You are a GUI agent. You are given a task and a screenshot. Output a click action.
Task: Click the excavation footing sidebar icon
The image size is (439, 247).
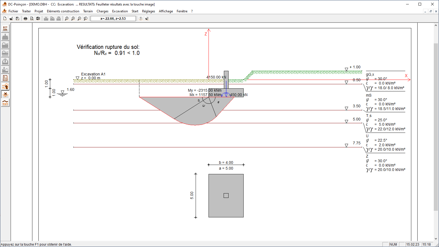(5, 70)
